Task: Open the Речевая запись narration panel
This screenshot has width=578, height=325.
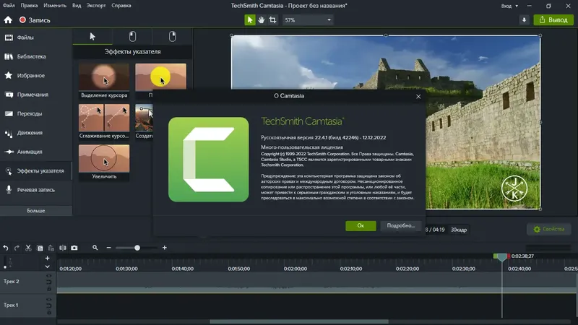Action: tap(35, 190)
